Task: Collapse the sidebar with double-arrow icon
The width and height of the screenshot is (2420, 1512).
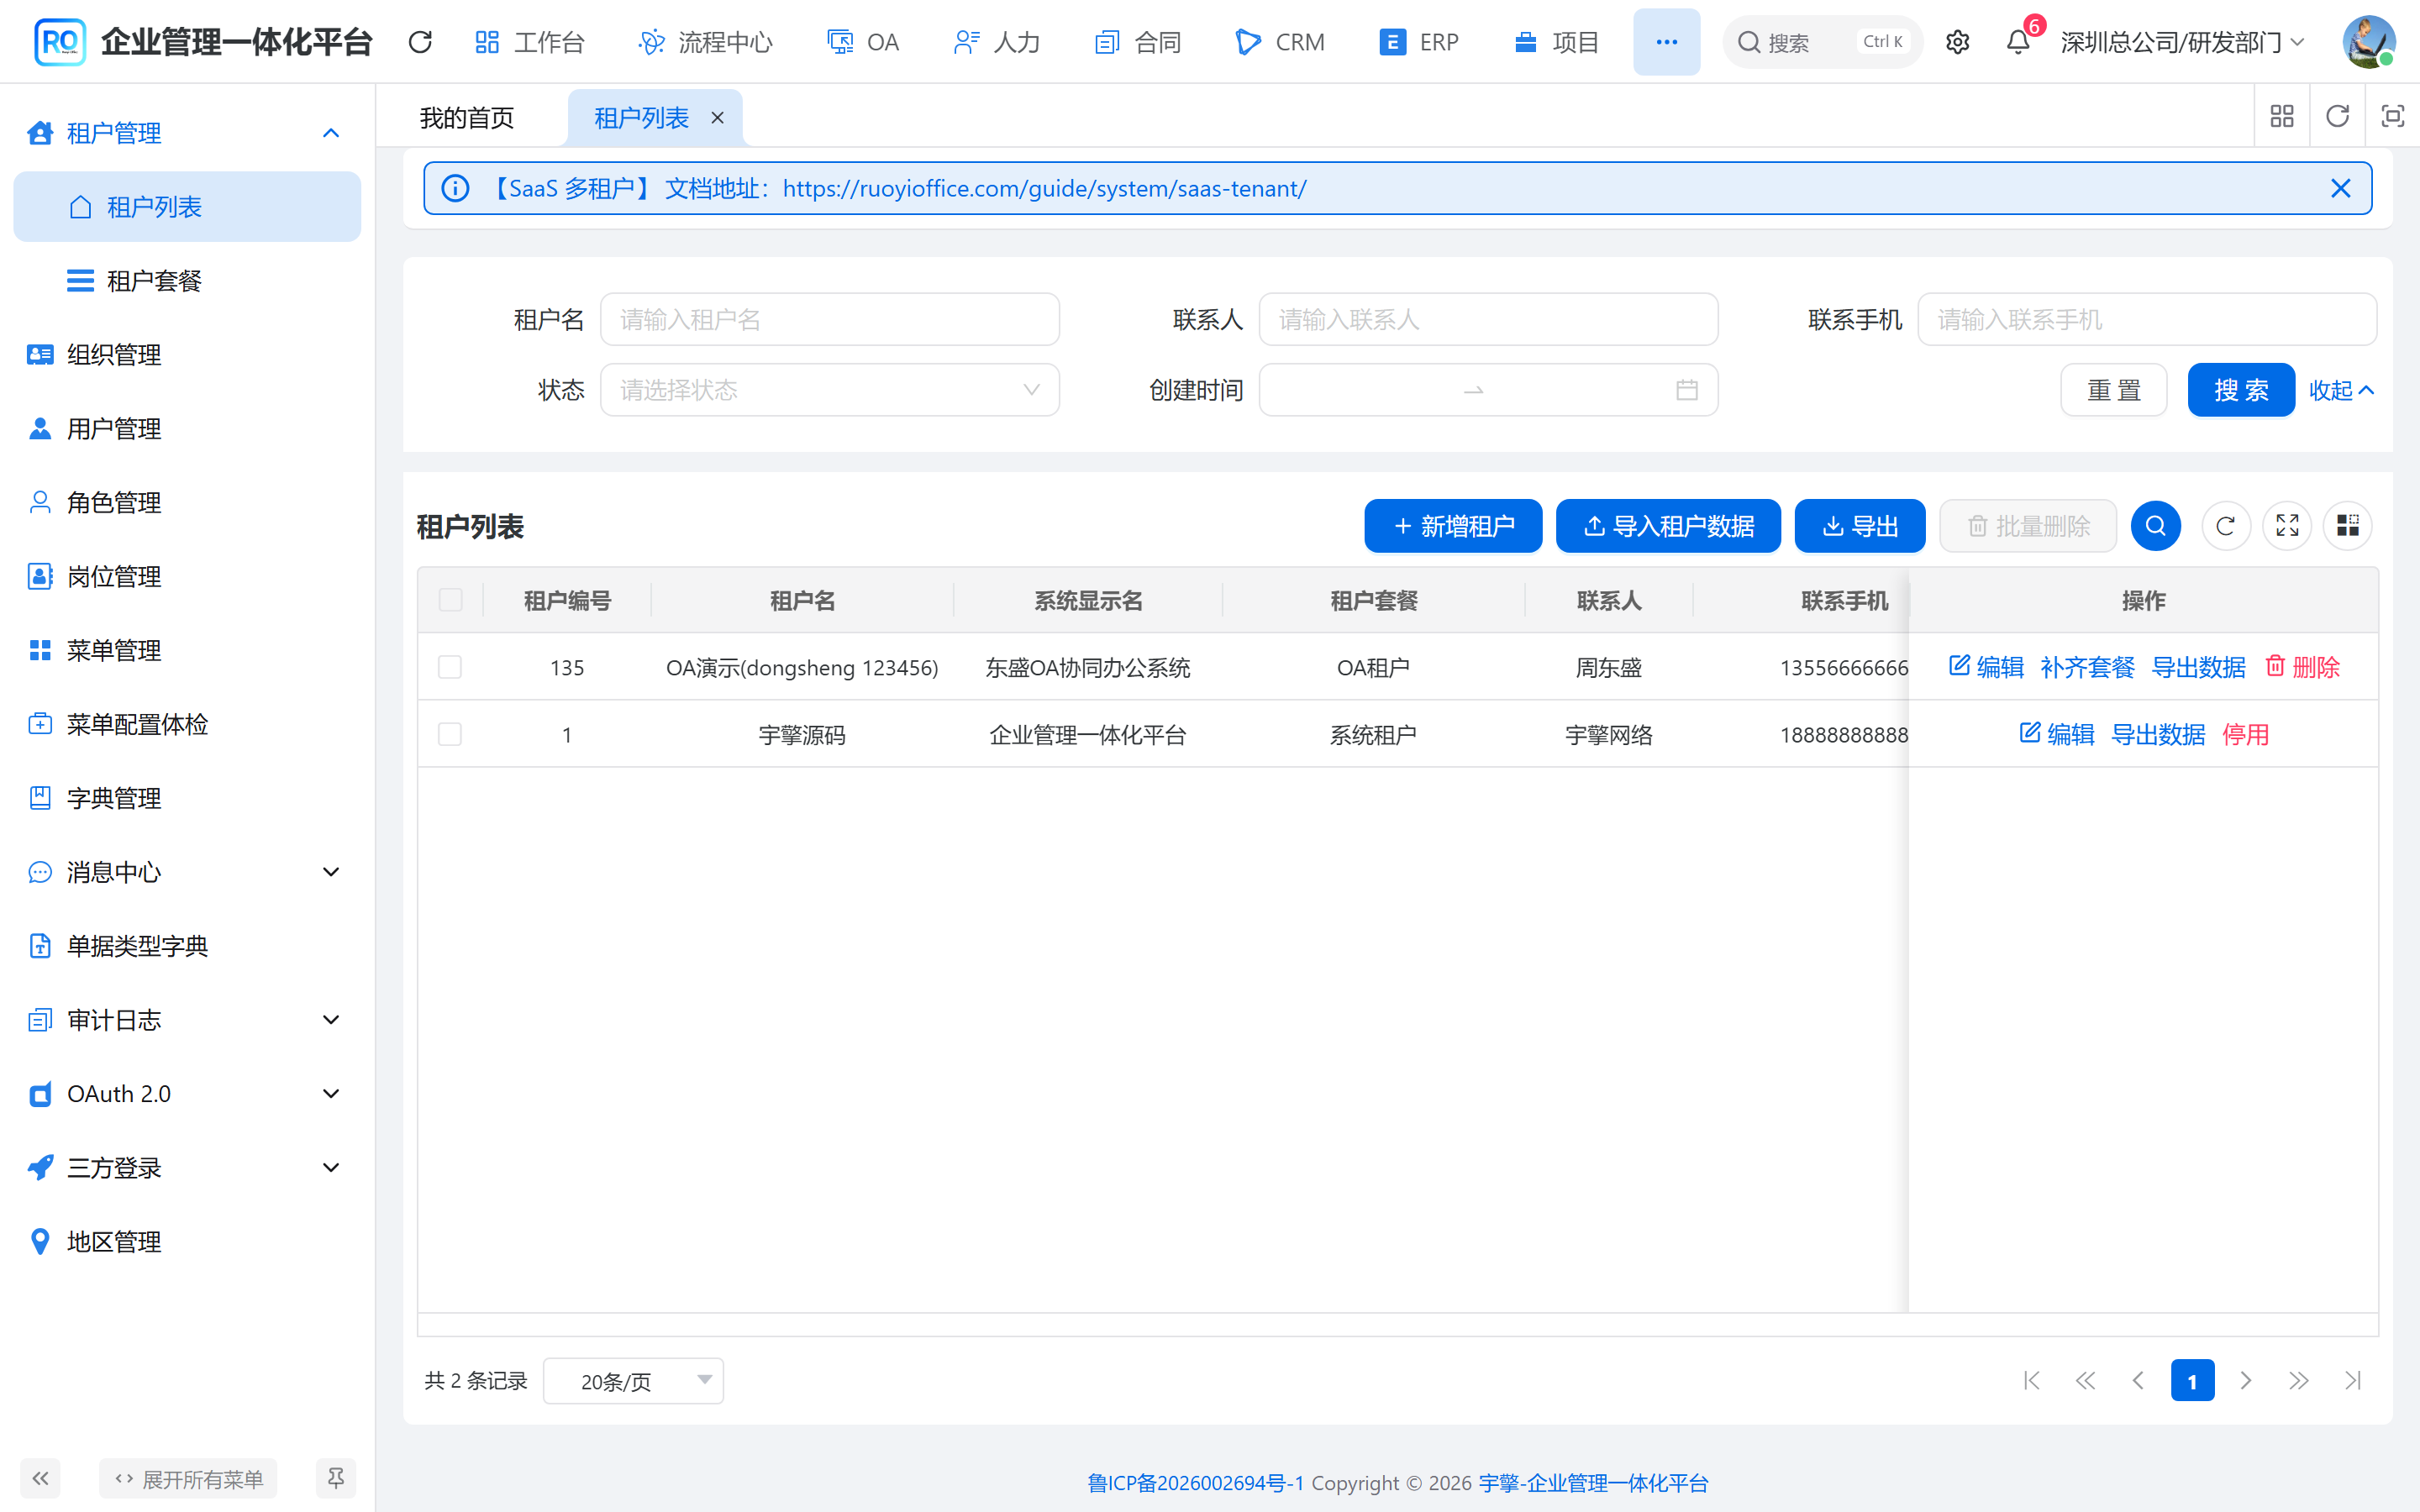Action: 40,1478
